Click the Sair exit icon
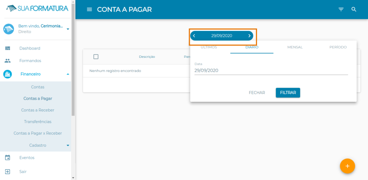The width and height of the screenshot is (368, 180). point(8,172)
